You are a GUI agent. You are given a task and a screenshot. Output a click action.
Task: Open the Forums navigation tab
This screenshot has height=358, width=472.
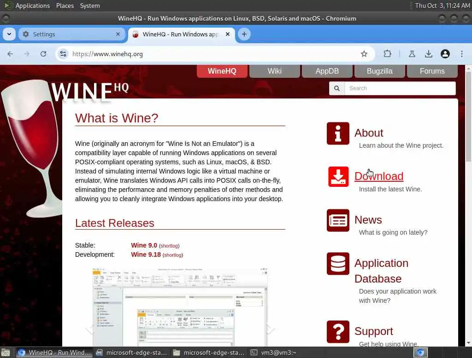432,71
